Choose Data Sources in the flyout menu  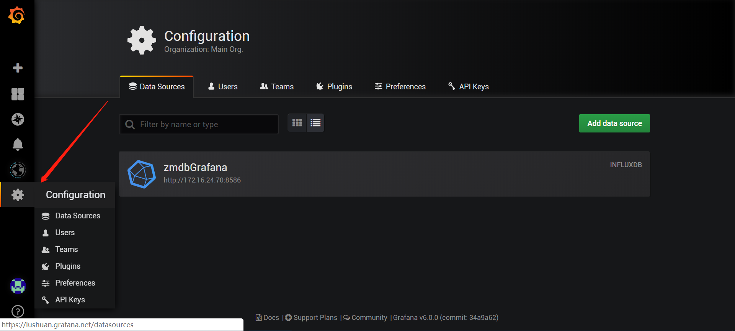[x=78, y=216]
